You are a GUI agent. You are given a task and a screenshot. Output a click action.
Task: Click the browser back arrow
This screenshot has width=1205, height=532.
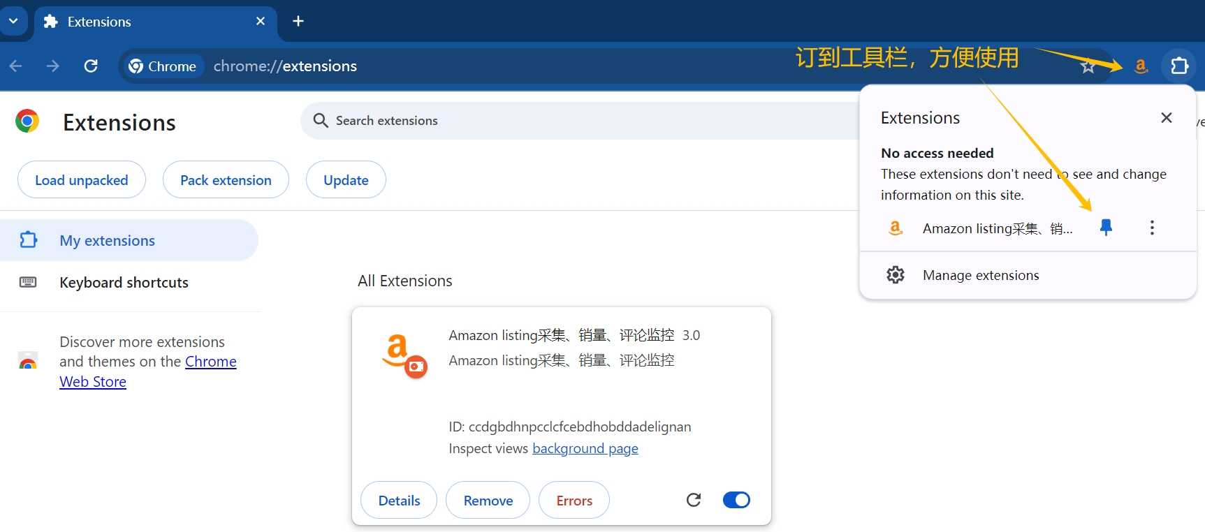[16, 66]
